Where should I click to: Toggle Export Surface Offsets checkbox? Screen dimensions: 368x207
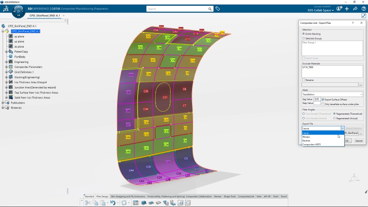[x=323, y=100]
